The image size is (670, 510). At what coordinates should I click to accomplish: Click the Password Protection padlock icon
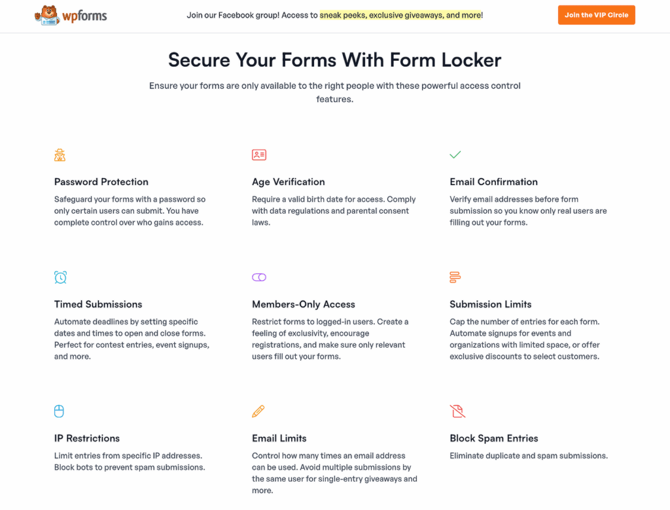coord(60,155)
